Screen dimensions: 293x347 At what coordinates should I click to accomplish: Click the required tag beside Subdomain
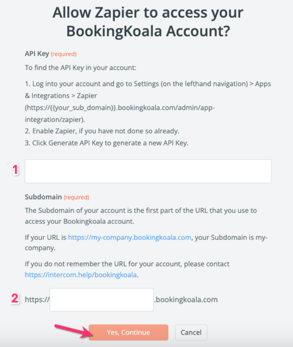(x=76, y=197)
